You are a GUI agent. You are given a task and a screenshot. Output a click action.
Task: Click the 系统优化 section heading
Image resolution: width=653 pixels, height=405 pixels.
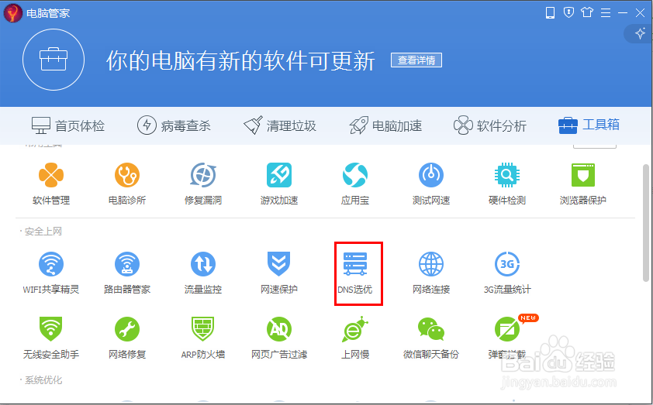(x=43, y=380)
